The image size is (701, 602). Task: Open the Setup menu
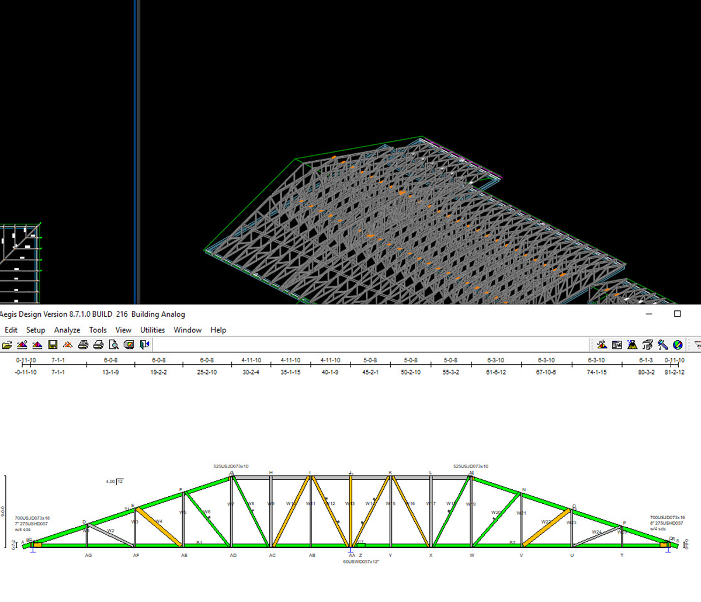36,330
